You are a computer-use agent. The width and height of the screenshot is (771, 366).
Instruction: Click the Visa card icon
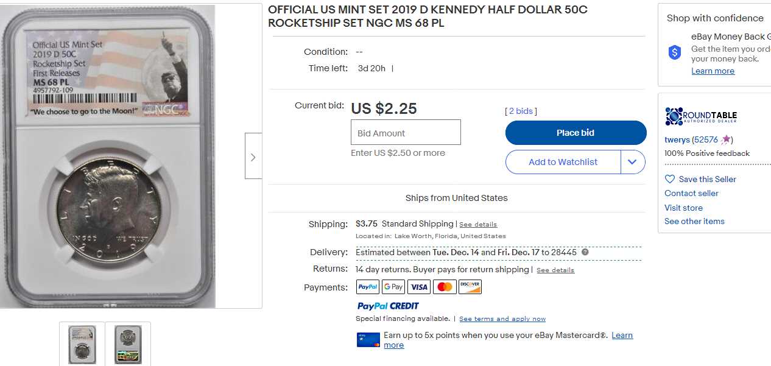point(419,287)
